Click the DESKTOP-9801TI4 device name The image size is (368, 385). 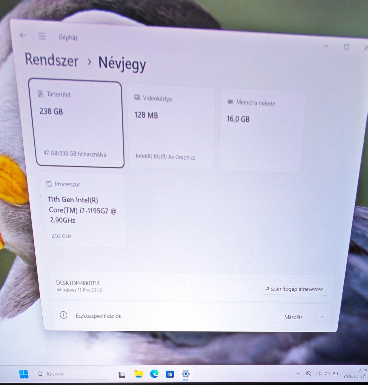(x=78, y=283)
